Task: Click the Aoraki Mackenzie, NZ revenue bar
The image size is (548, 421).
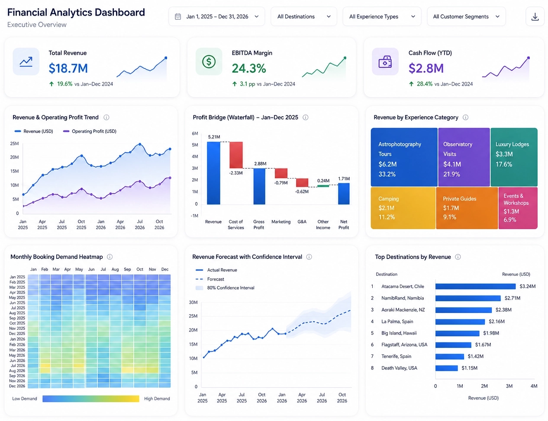Action: click(x=464, y=310)
